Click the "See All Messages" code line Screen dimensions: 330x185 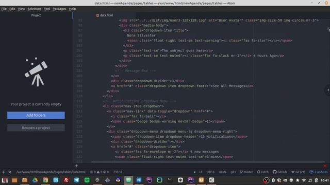tap(182, 86)
